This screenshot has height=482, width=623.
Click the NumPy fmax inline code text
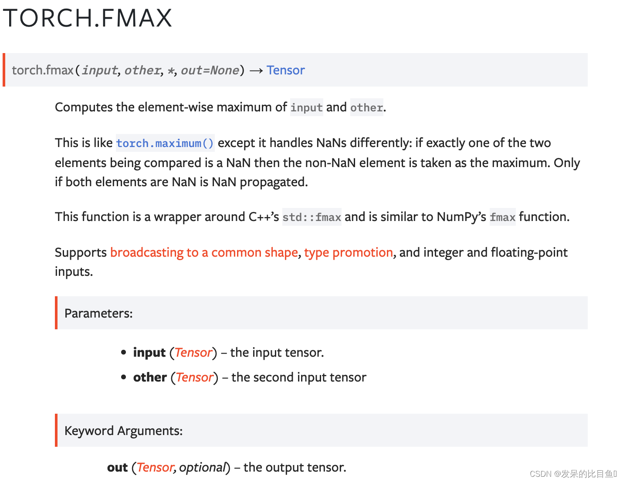[502, 217]
